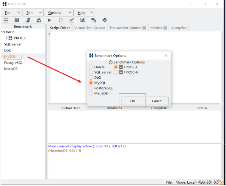This screenshot has height=186, width=226.
Task: Switch to the Virtual User Output tab
Action: point(90,28)
